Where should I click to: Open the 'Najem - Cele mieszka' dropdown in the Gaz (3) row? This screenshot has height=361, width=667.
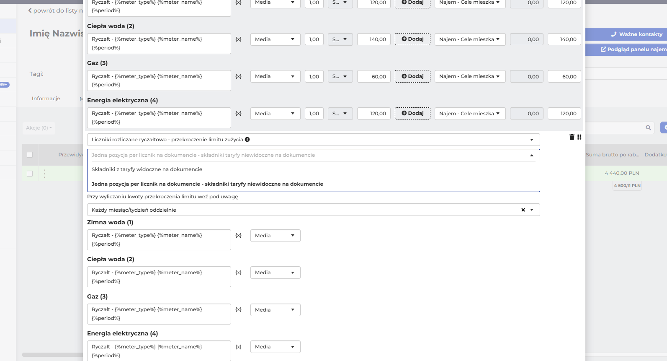point(470,76)
